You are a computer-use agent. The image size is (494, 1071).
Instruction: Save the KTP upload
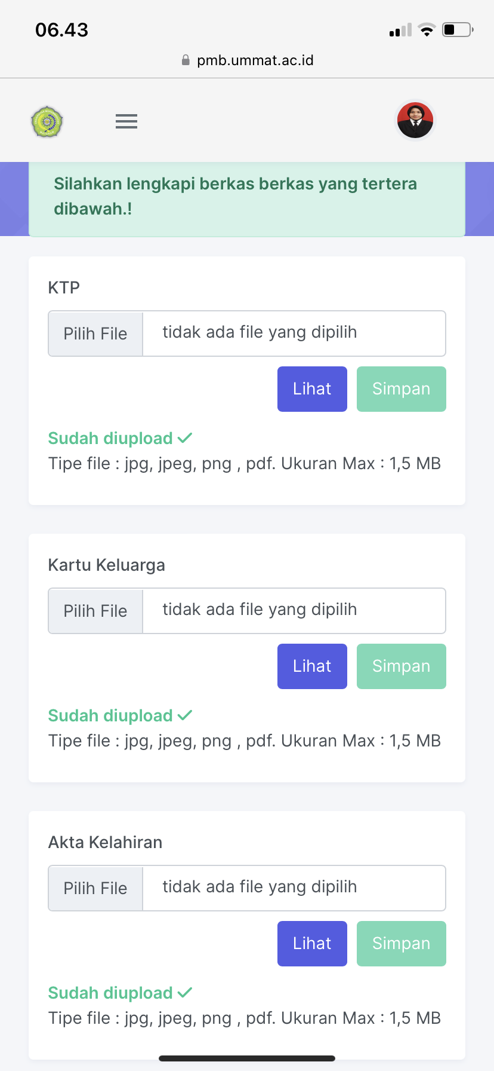401,389
